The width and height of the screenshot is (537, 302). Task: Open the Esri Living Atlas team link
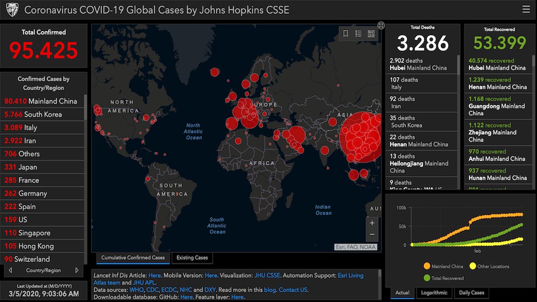pos(351,275)
